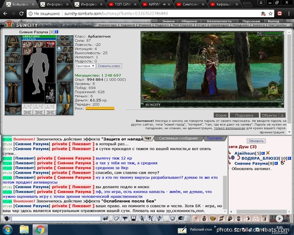294x235 pixels.
Task: Open the equipped leg armor slot
Action: (65, 93)
